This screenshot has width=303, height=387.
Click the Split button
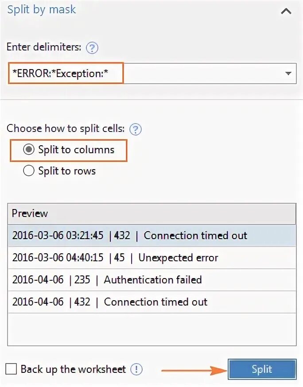(x=262, y=369)
